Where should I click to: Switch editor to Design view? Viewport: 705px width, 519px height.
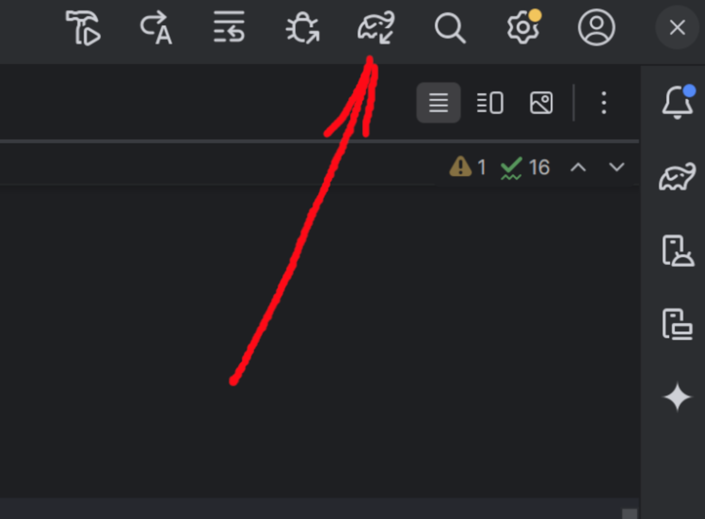click(541, 103)
